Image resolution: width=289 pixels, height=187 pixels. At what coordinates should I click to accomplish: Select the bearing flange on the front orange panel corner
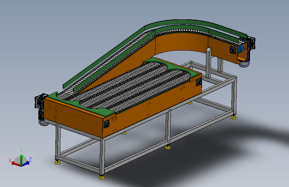click(x=107, y=124)
